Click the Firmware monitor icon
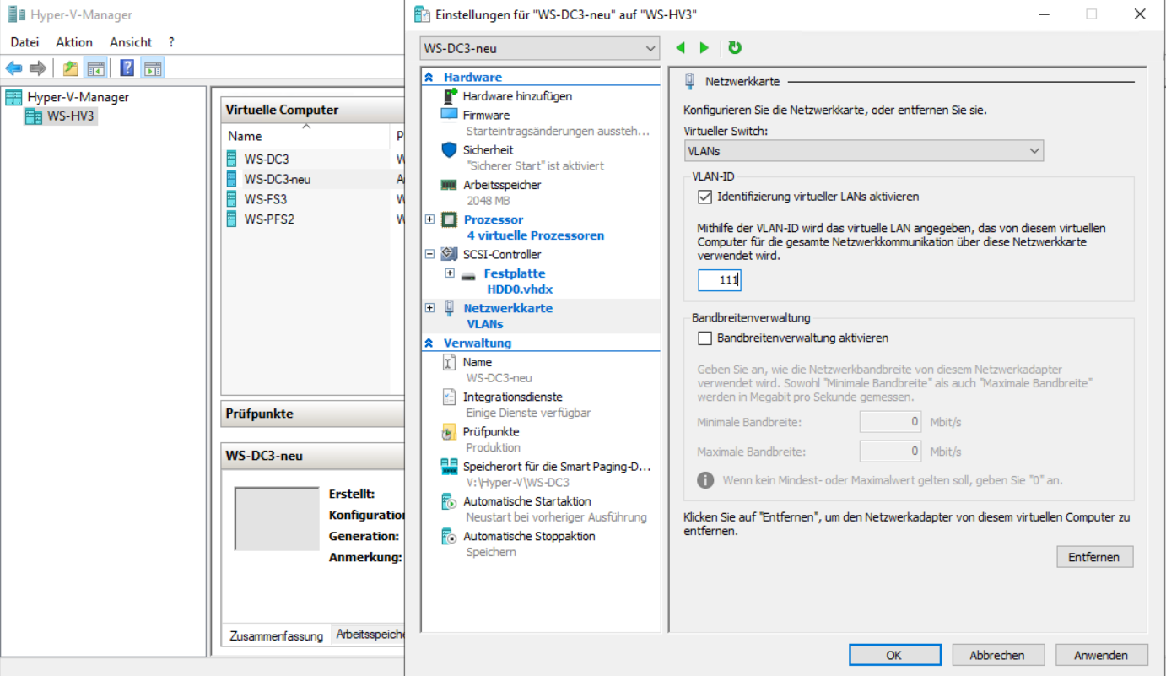 click(x=449, y=115)
